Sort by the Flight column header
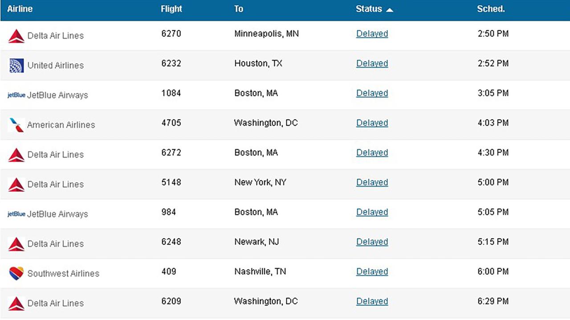Screen dimensions: 570x320 tap(171, 9)
